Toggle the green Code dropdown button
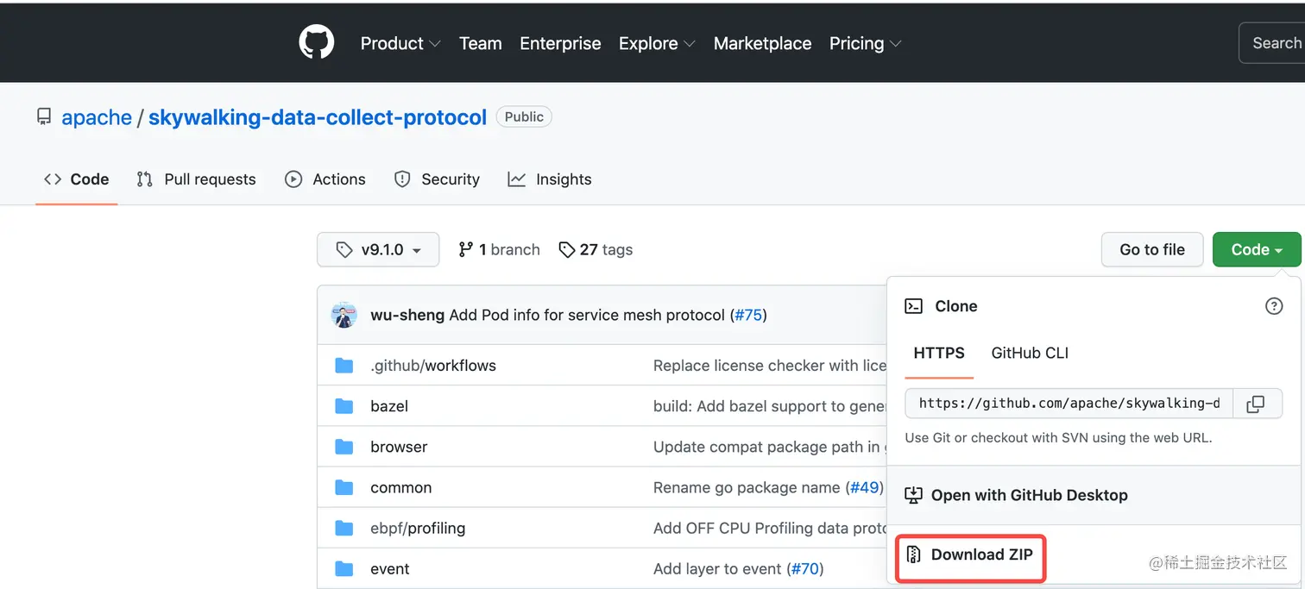This screenshot has height=589, width=1305. (1256, 250)
